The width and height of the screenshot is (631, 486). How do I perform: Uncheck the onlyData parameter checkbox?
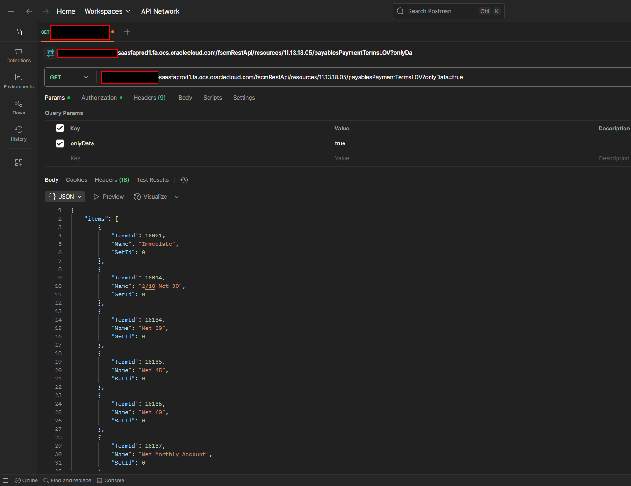[60, 143]
